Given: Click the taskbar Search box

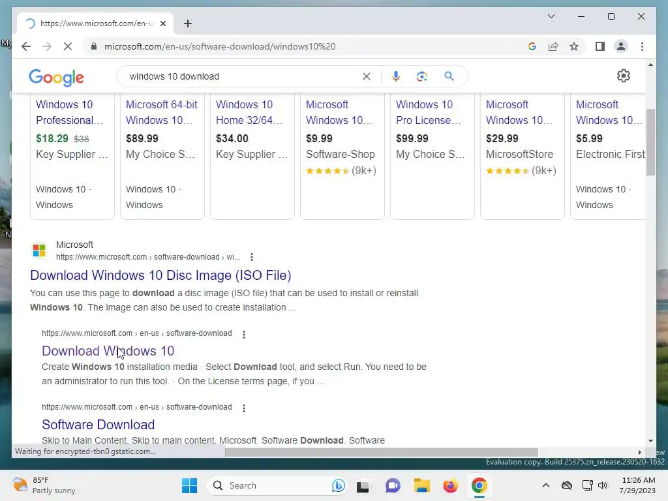Looking at the screenshot, I should point(277,485).
